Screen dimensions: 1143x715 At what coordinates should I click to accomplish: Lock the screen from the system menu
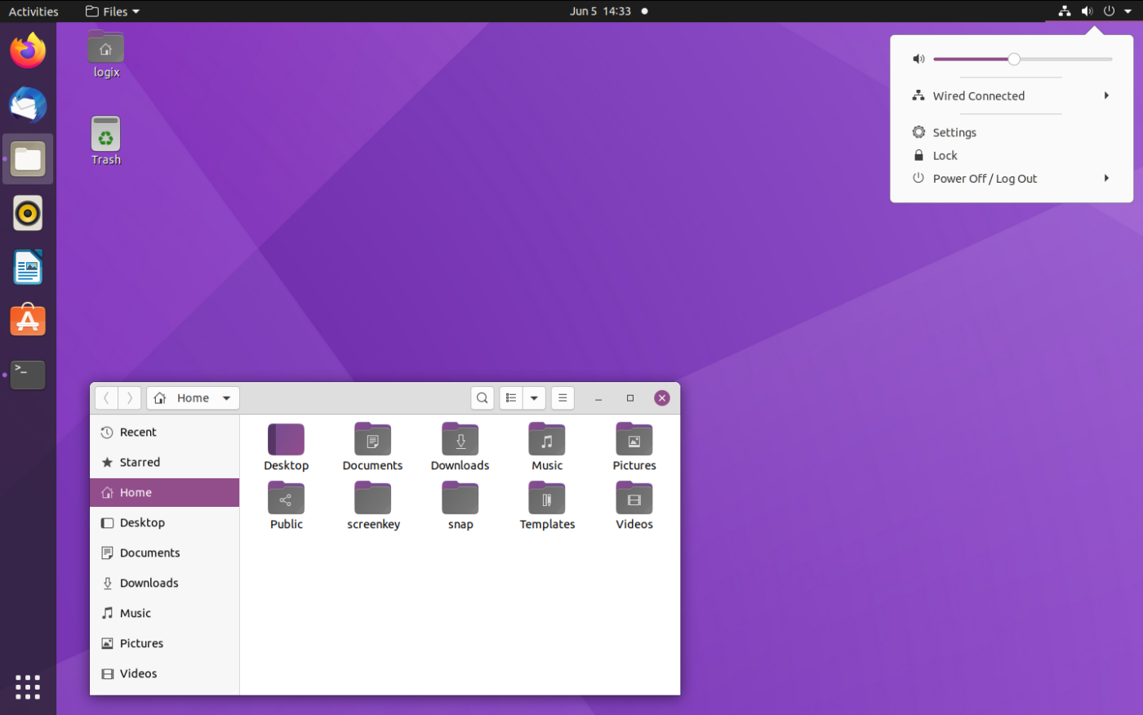(945, 155)
